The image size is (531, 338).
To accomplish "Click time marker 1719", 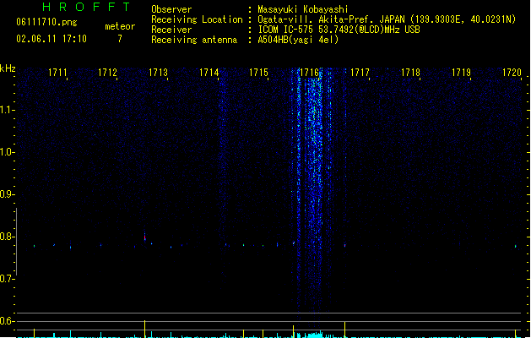I will point(461,73).
